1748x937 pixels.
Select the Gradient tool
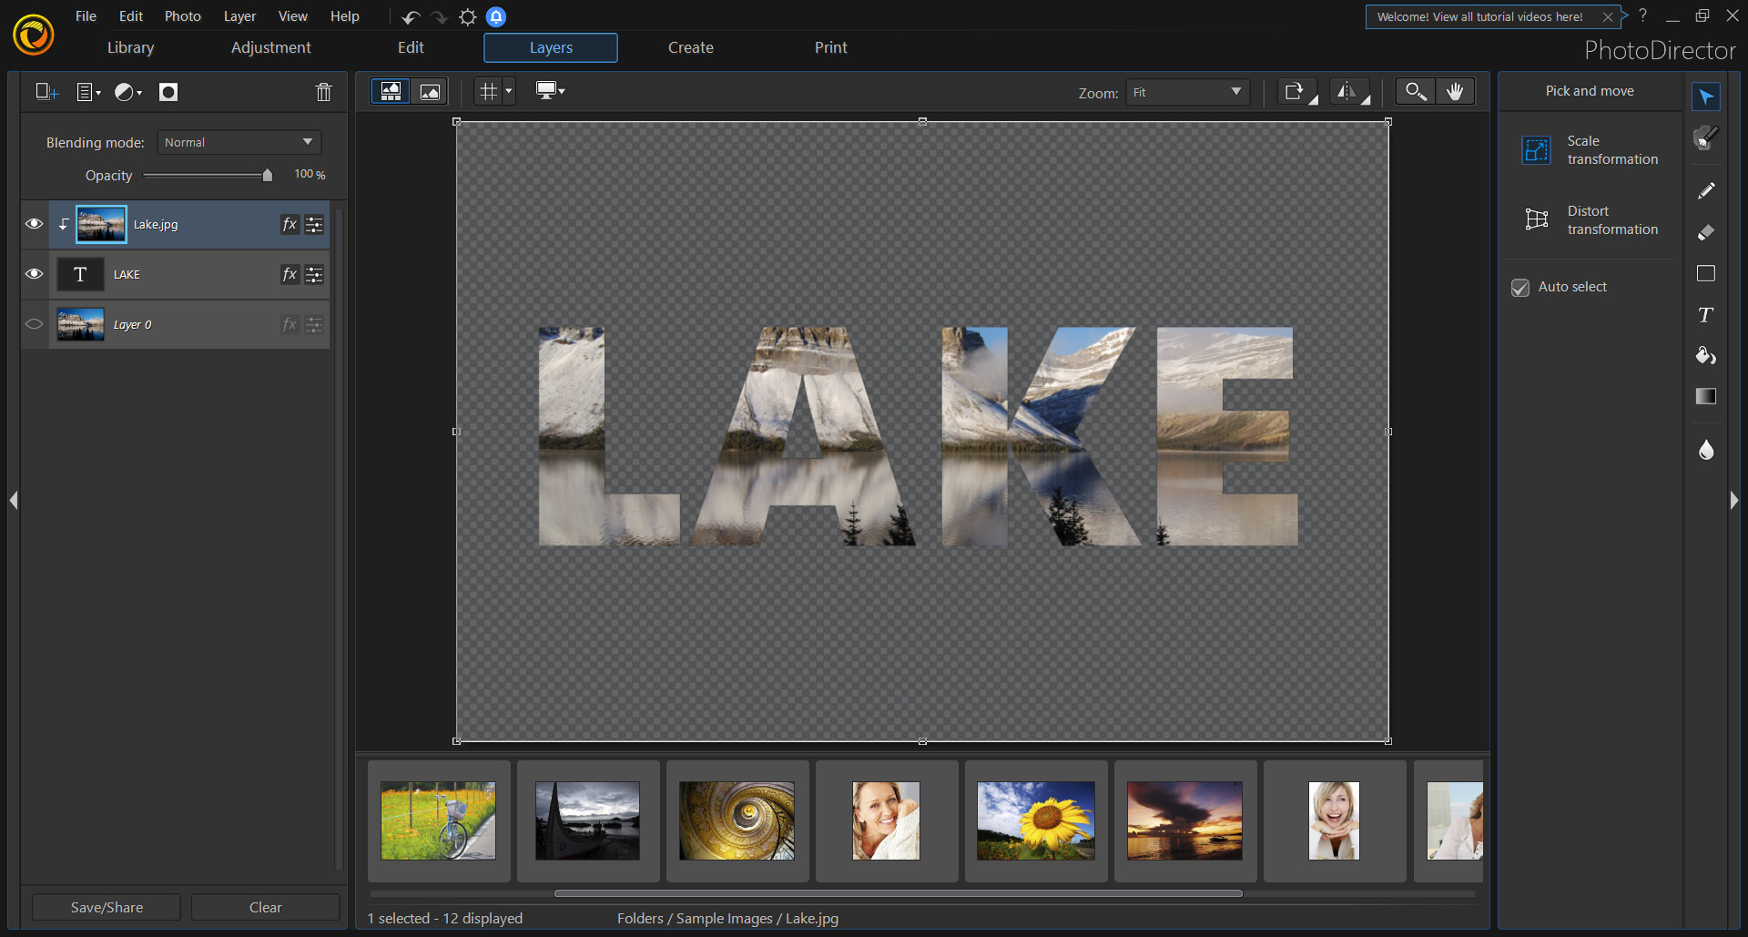1707,396
